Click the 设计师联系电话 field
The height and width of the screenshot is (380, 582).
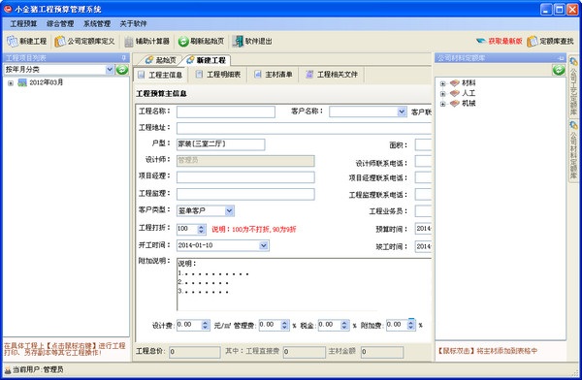tap(423, 162)
